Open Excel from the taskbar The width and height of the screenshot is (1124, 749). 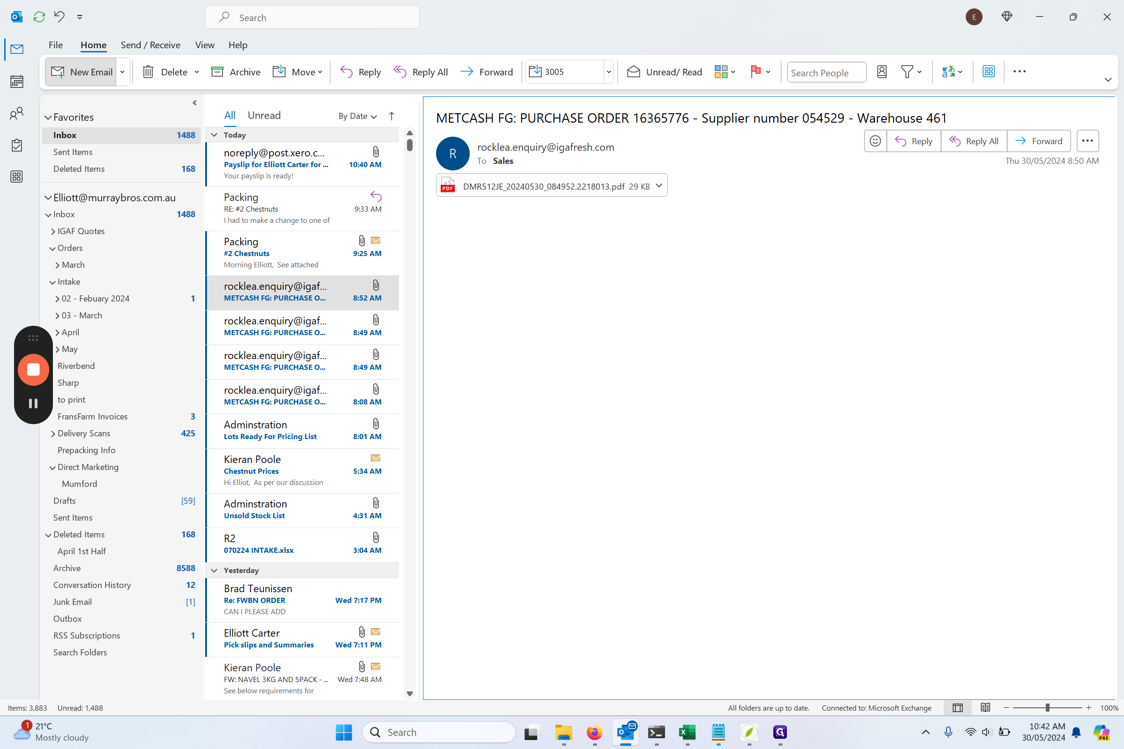687,732
